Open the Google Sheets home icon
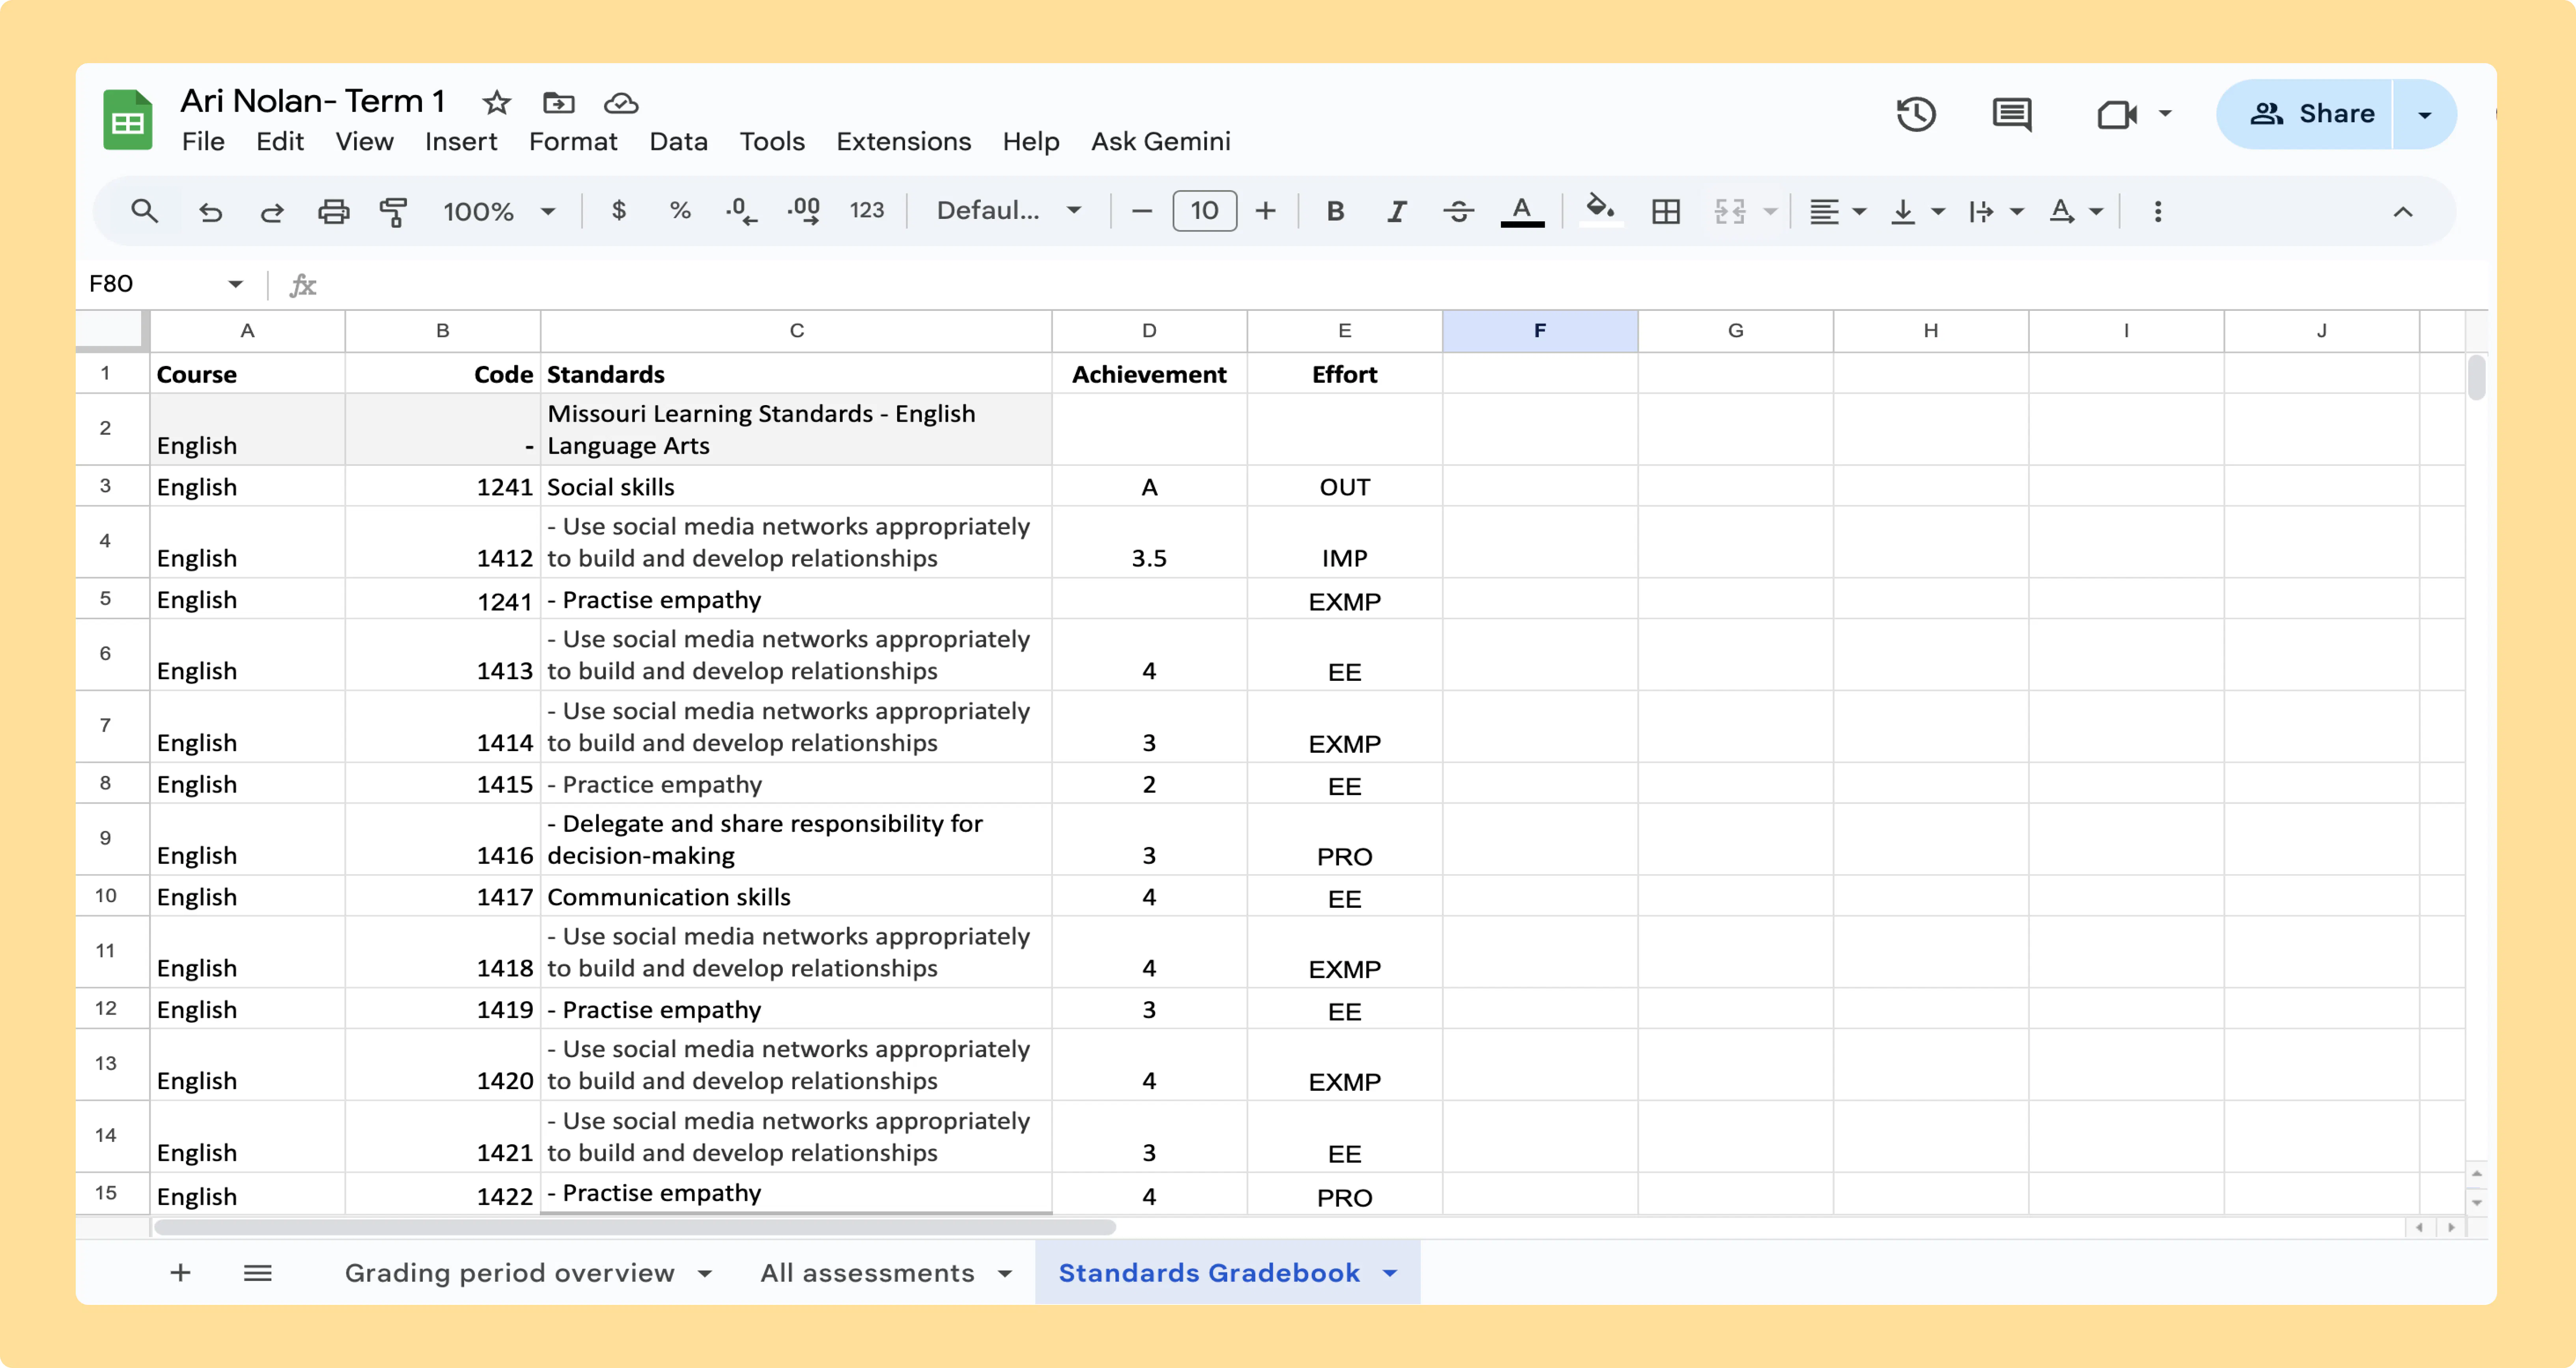2576x1368 pixels. point(128,119)
